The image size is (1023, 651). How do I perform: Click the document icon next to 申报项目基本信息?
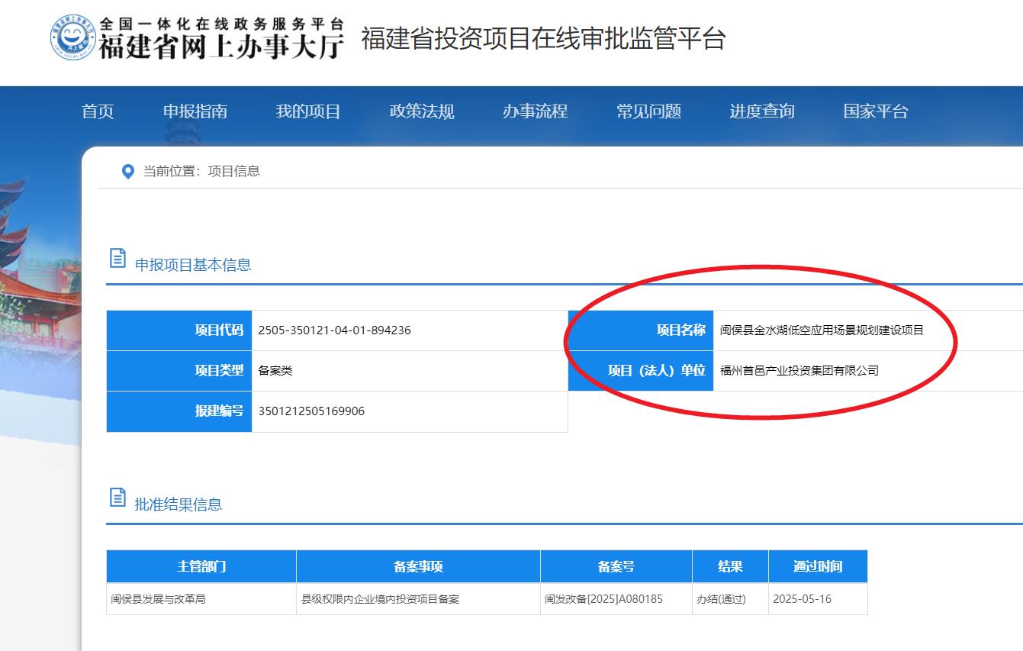(x=117, y=258)
